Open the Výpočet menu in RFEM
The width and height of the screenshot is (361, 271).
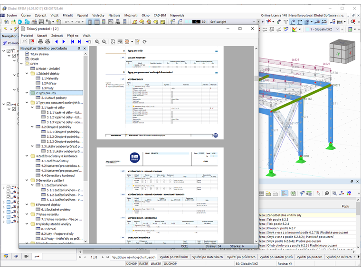tap(83, 15)
